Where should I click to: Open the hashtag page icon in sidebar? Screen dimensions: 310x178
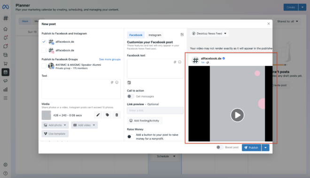coord(6,18)
